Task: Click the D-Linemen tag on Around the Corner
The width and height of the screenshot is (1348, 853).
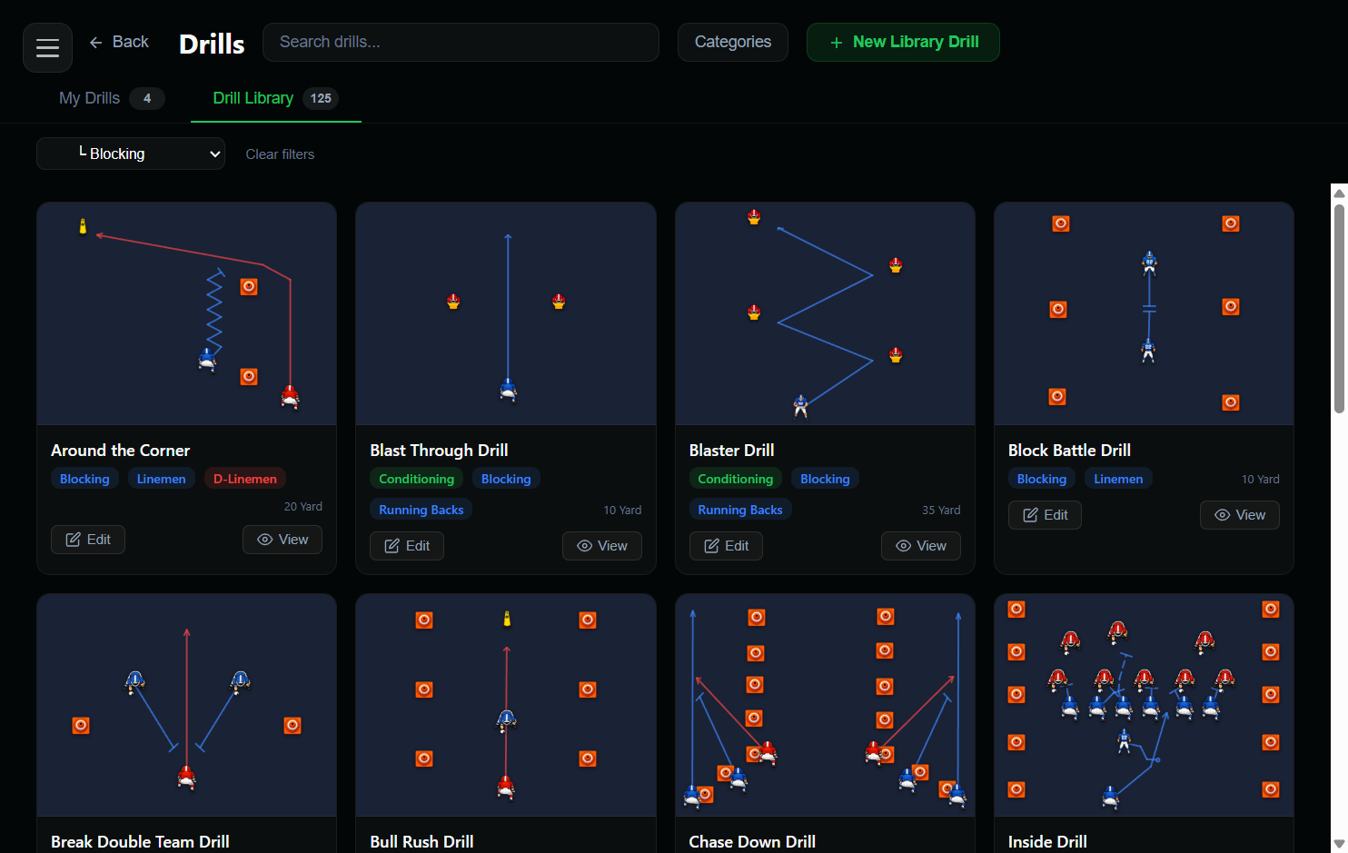Action: (245, 479)
